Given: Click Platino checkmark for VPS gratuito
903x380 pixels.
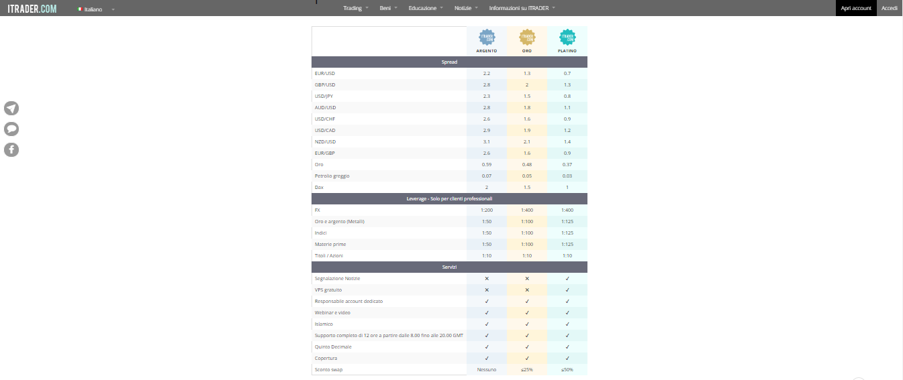Looking at the screenshot, I should (567, 290).
